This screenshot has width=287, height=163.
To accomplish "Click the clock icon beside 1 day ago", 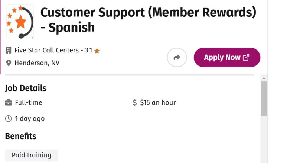I will (x=9, y=119).
